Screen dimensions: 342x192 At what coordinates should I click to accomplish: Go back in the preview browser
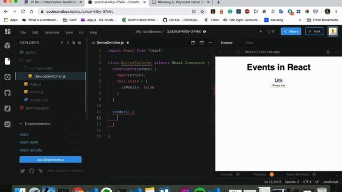coord(221,52)
